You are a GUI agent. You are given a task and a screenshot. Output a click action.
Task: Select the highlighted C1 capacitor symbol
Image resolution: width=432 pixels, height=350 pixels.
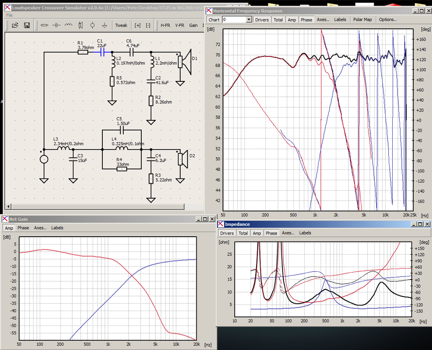point(102,52)
